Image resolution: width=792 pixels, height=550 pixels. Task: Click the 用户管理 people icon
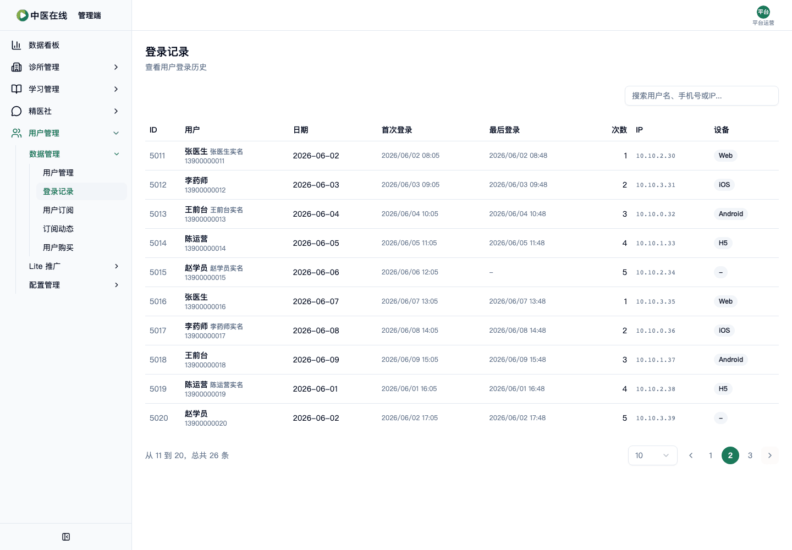(16, 133)
